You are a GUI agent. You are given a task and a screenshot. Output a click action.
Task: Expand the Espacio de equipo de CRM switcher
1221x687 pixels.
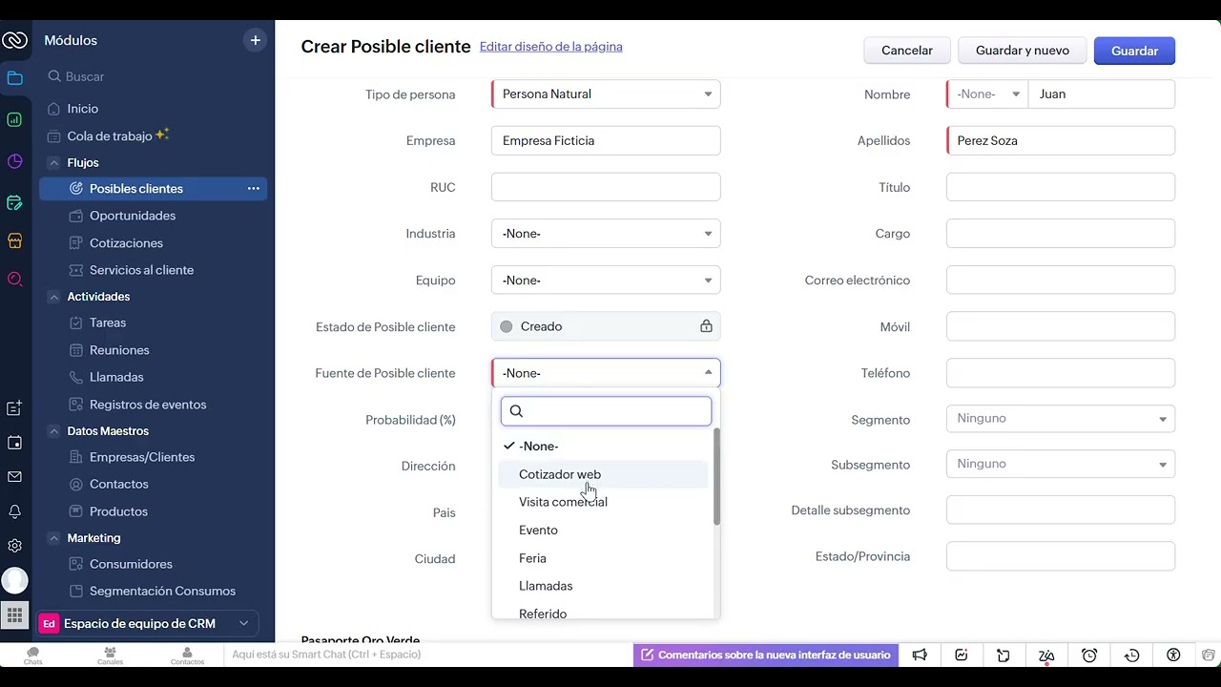[x=149, y=624]
